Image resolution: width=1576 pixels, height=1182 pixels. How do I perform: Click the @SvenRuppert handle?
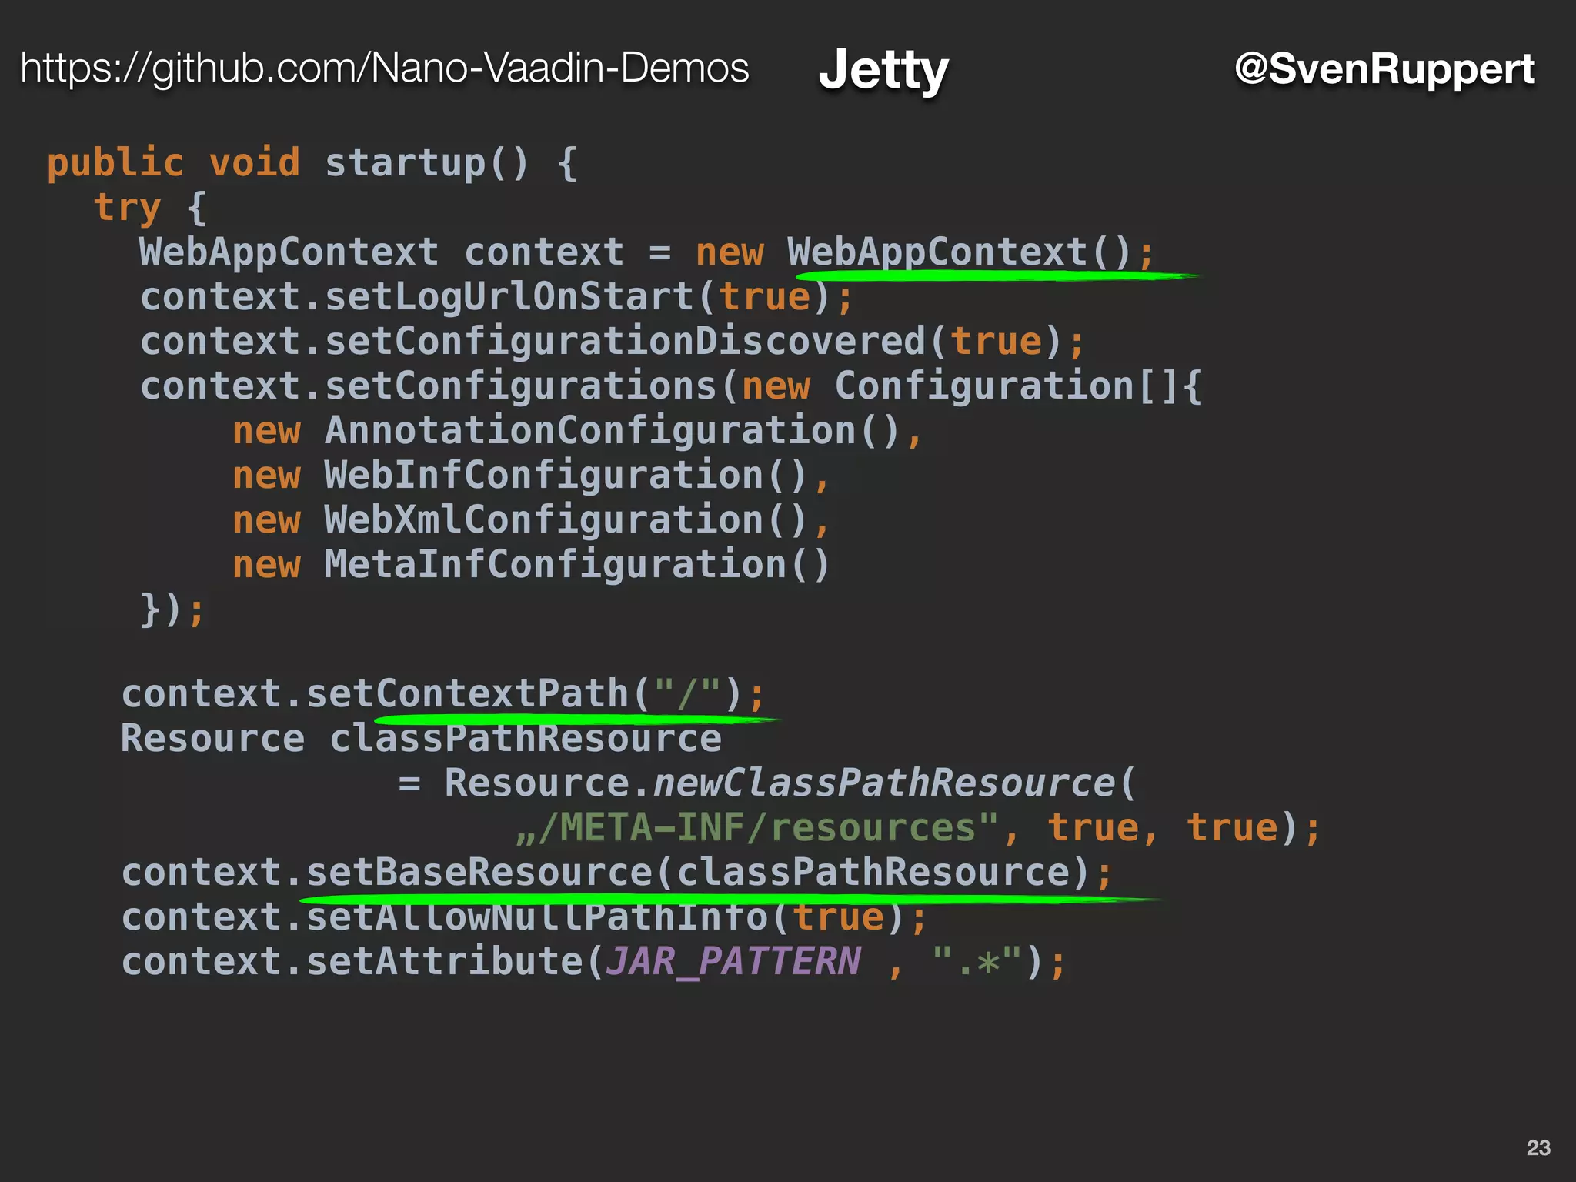[x=1384, y=69]
